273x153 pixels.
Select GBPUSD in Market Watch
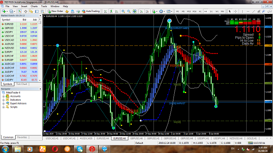[20, 28]
